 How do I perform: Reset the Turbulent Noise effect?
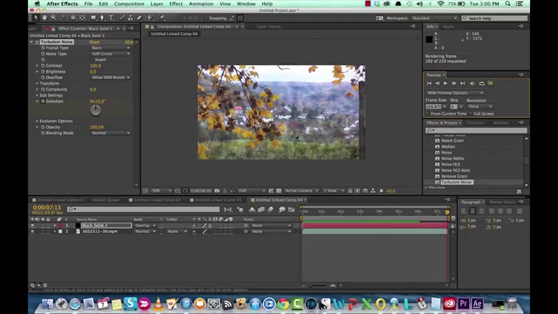point(95,42)
